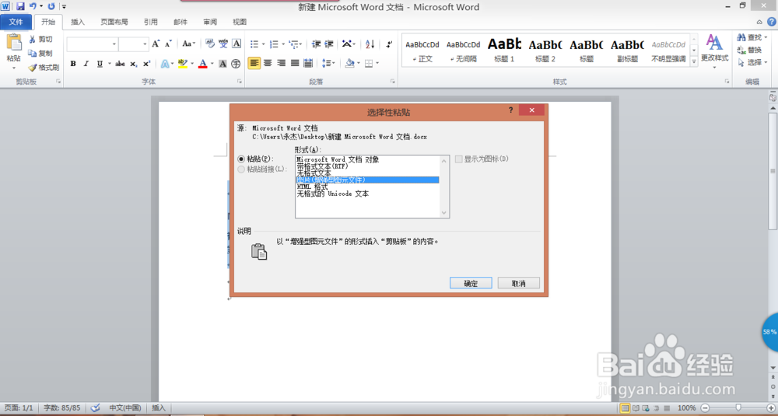Apply the Heading 1 style
This screenshot has height=416, width=778.
[504, 50]
